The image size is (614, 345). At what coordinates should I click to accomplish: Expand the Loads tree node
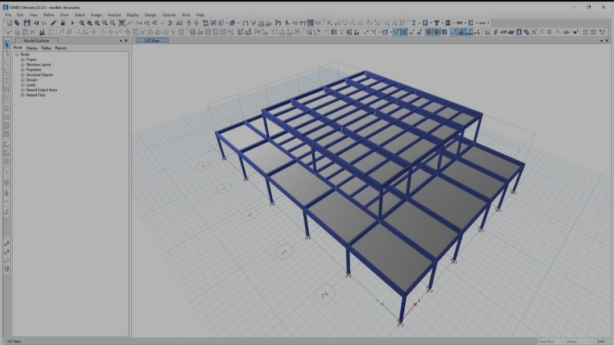click(x=23, y=85)
